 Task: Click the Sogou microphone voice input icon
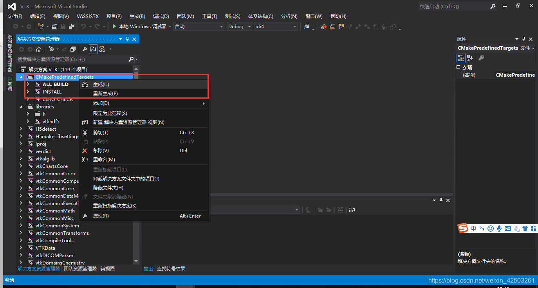(x=499, y=229)
